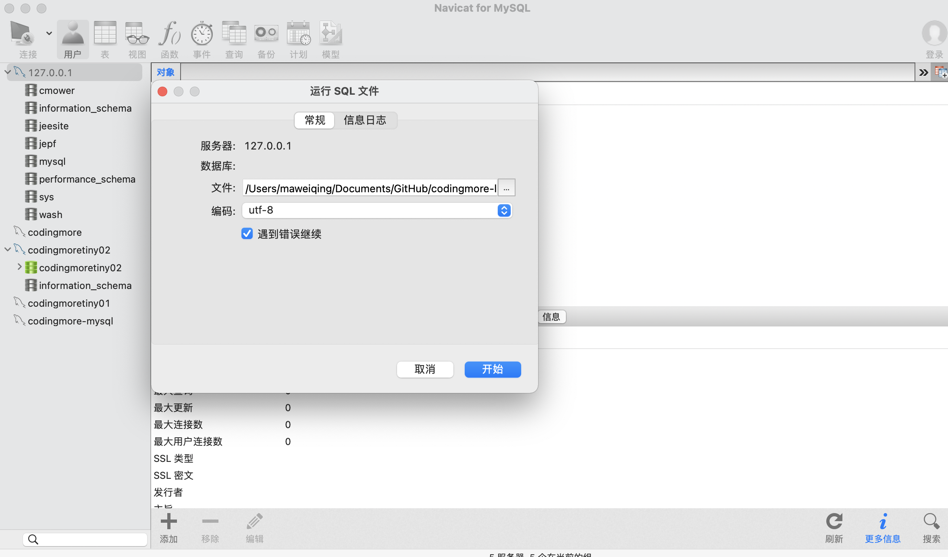The height and width of the screenshot is (557, 948).
Task: Expand the codingmoretiny02 database node
Action: coord(19,267)
